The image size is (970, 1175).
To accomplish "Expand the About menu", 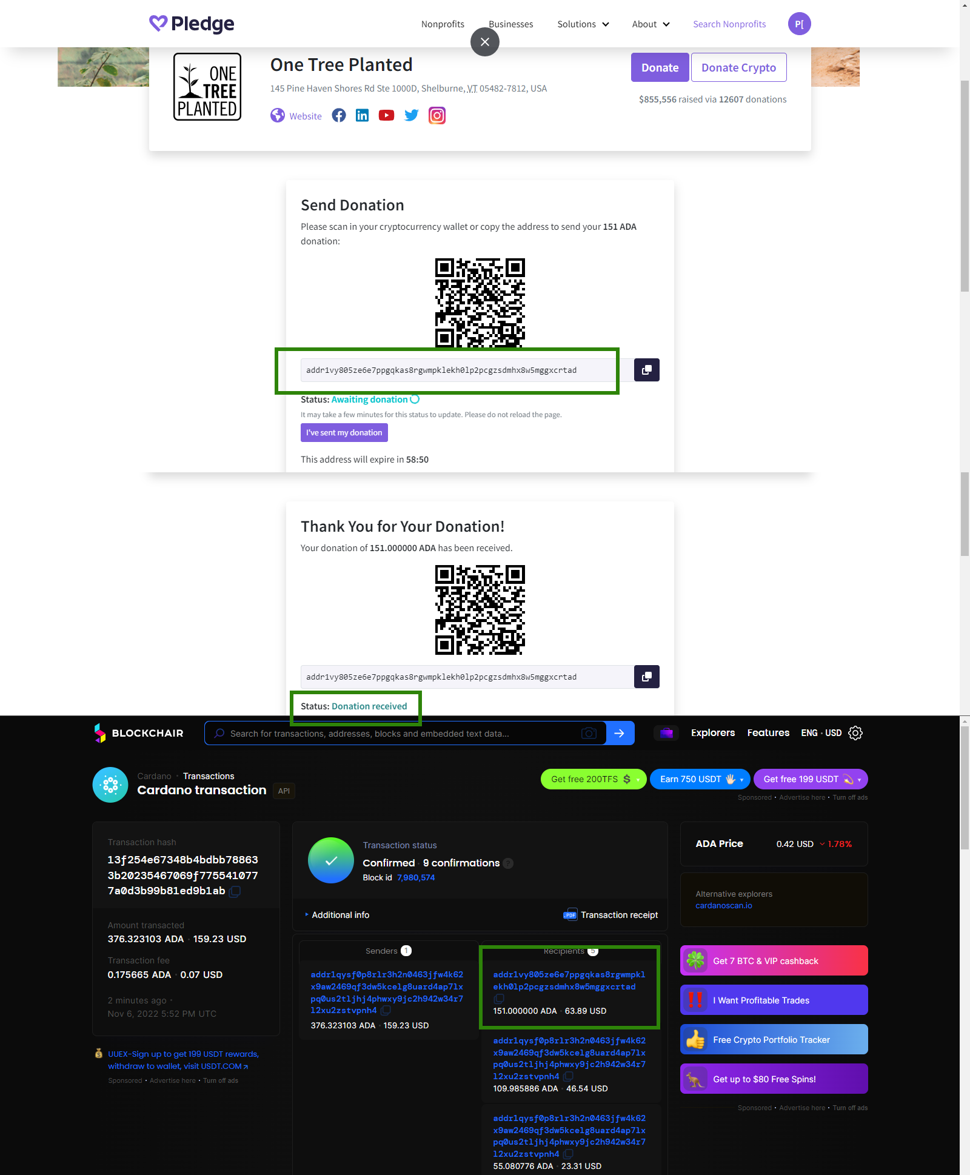I will click(x=651, y=24).
